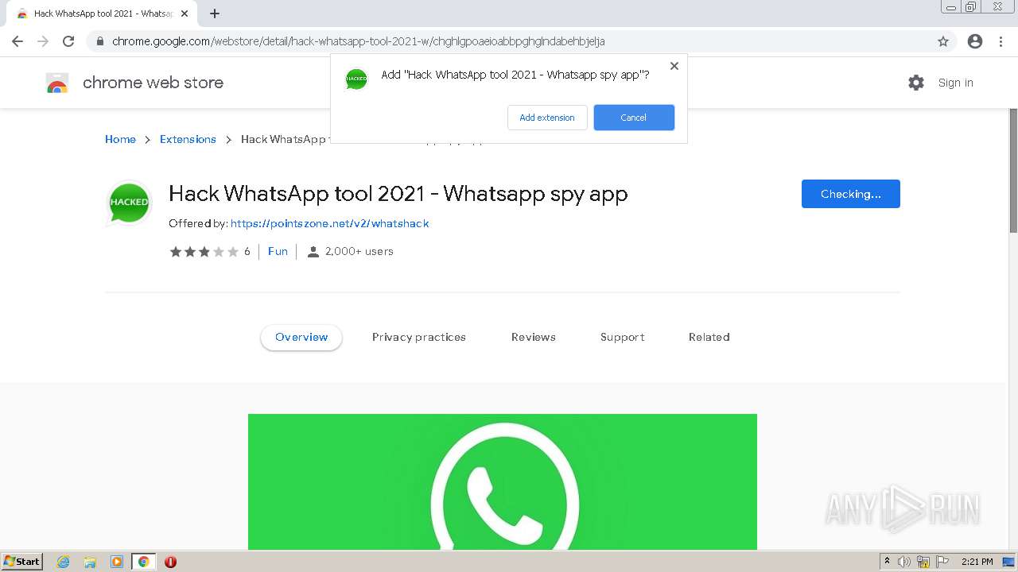Click the browser Forward arrow
This screenshot has width=1018, height=572.
point(43,41)
